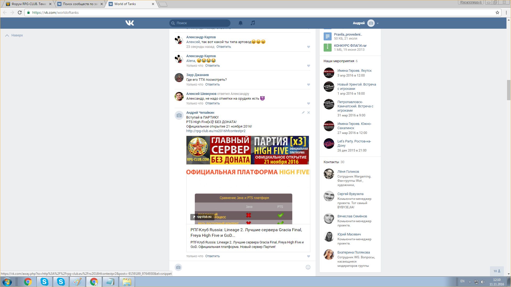This screenshot has height=287, width=511.
Task: Open first Skype icon in taskbar
Action: [x=44, y=282]
